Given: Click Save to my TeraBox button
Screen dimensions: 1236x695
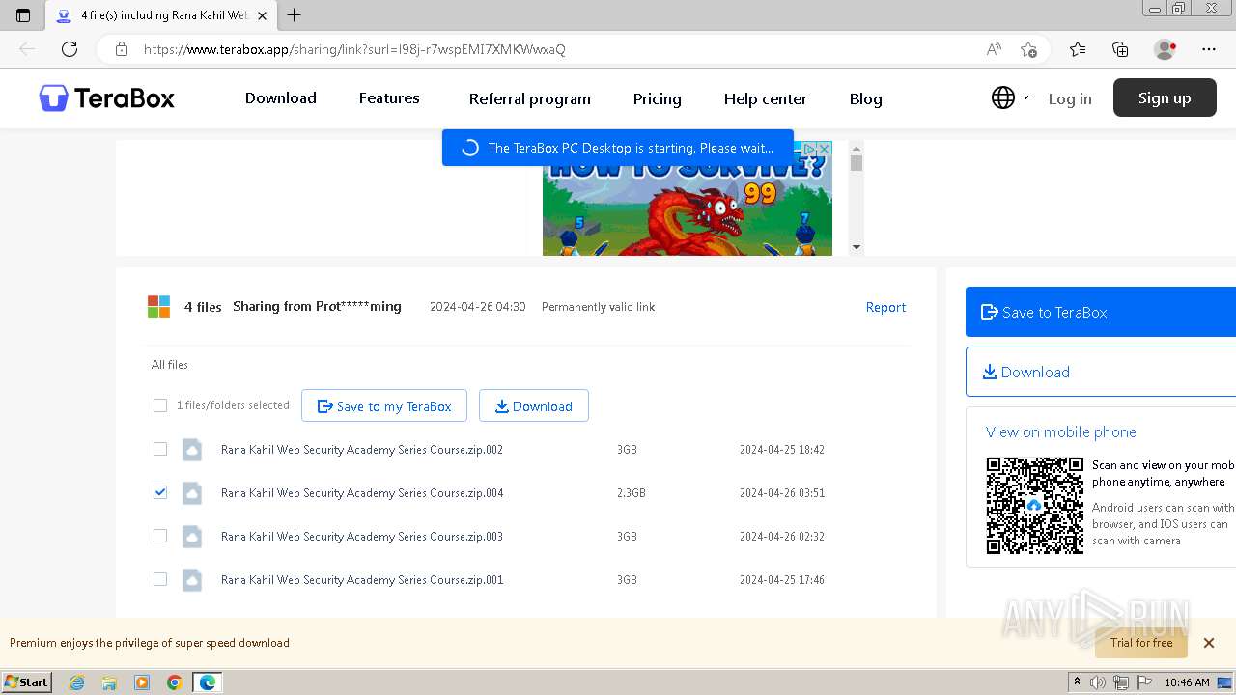Looking at the screenshot, I should [384, 406].
